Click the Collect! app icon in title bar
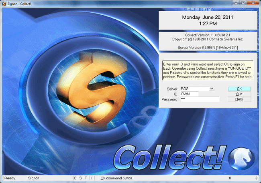 pos(4,4)
